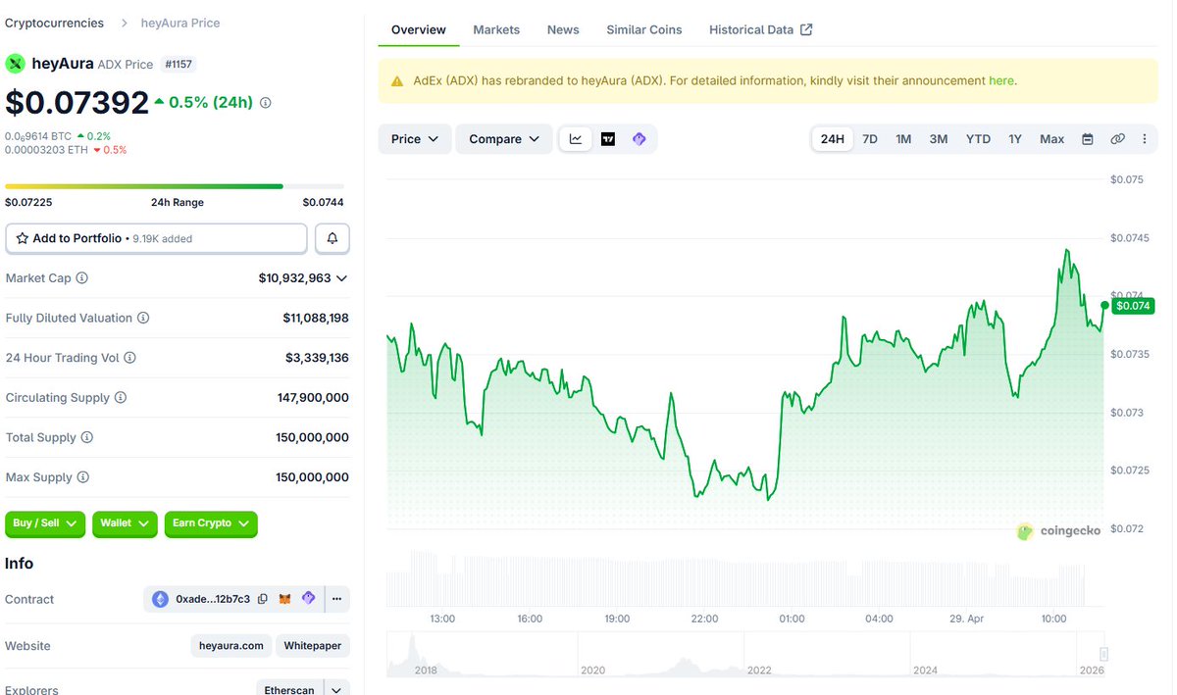
Task: Click the $0.074 current price chart label
Action: pos(1134,306)
